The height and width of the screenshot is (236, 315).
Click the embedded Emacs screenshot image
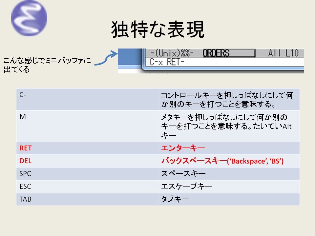(x=211, y=61)
